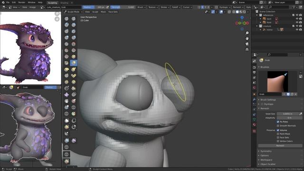Expand the Brush Settings panel
The image size is (304, 171).
[268, 100]
